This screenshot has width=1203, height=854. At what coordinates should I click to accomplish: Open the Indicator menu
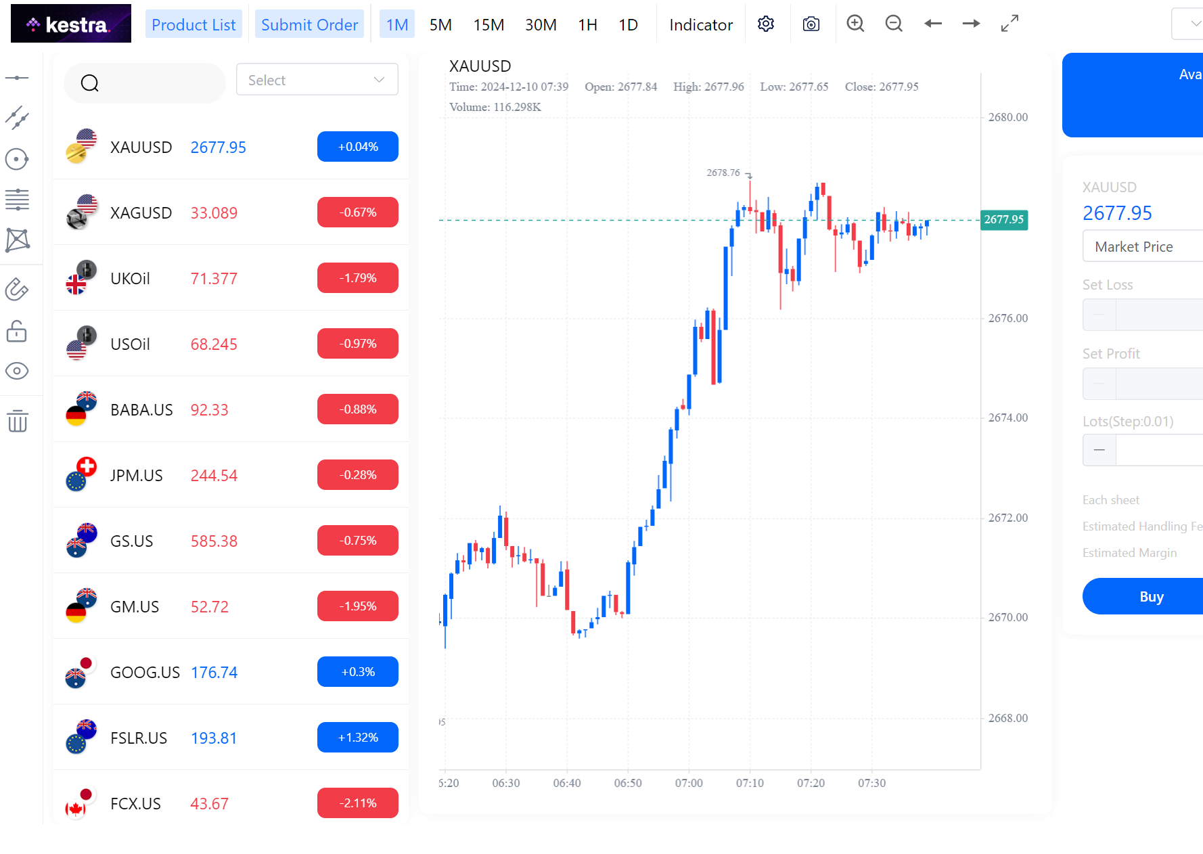pos(700,25)
